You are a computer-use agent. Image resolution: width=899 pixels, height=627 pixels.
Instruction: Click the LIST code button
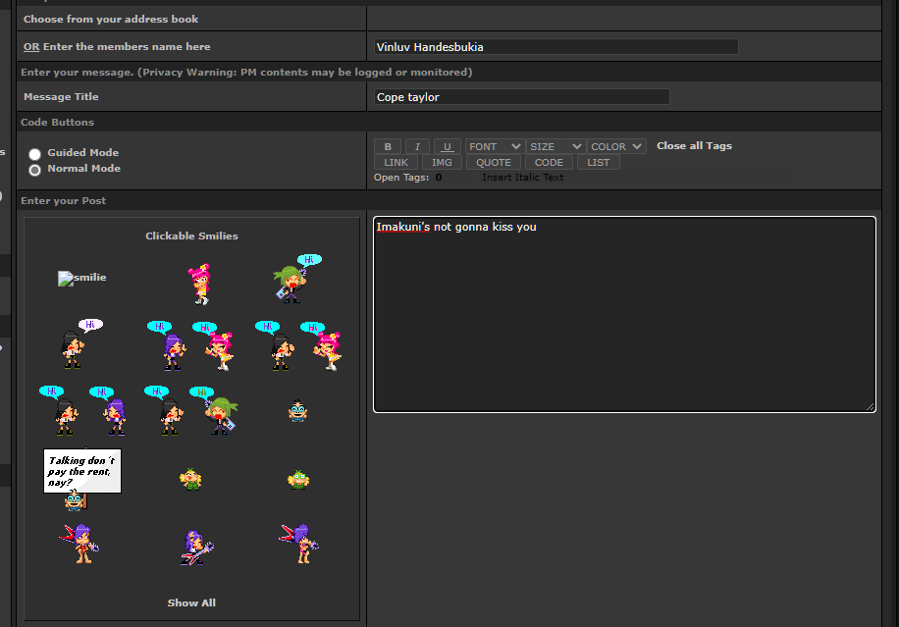tap(598, 163)
